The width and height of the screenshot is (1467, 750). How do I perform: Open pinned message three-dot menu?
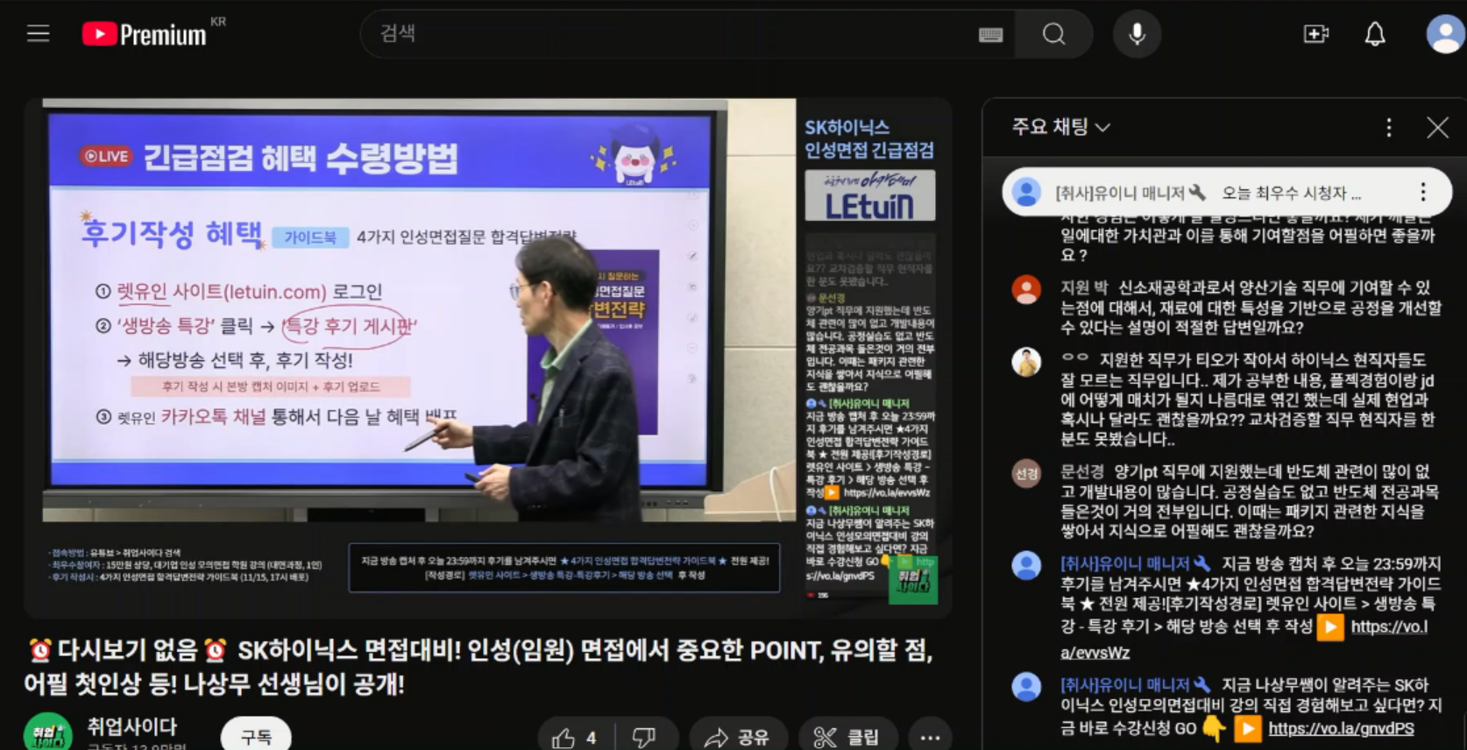click(x=1422, y=192)
